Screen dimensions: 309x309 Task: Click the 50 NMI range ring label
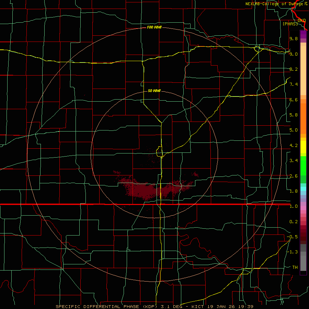coord(154,91)
